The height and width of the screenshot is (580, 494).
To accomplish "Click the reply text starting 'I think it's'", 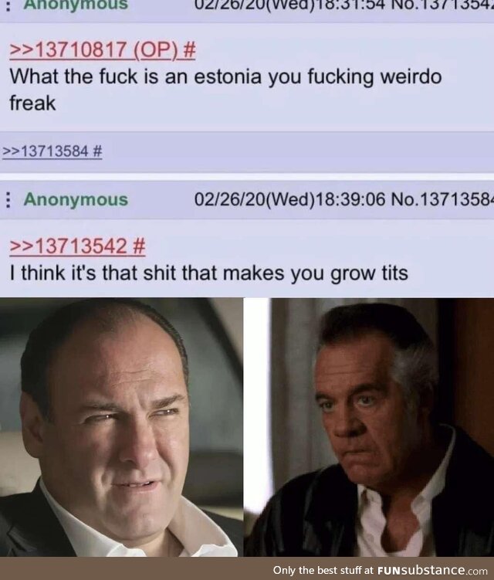I will (x=209, y=274).
